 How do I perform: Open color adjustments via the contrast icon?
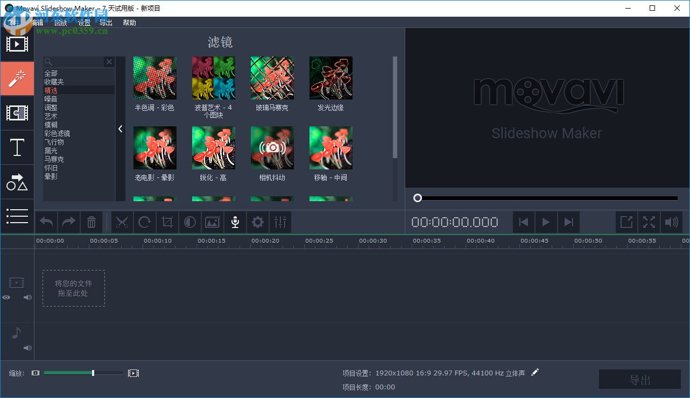click(x=189, y=222)
